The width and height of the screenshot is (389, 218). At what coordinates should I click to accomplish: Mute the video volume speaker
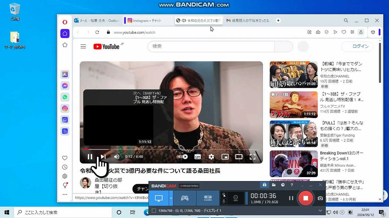(x=117, y=157)
